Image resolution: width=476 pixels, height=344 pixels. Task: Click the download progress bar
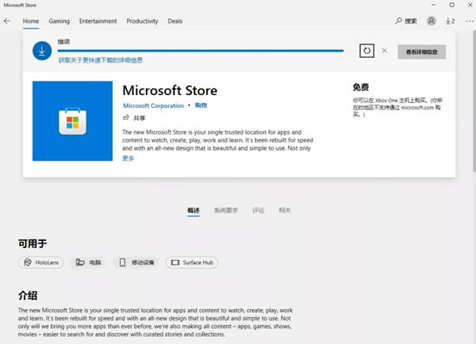click(x=200, y=51)
